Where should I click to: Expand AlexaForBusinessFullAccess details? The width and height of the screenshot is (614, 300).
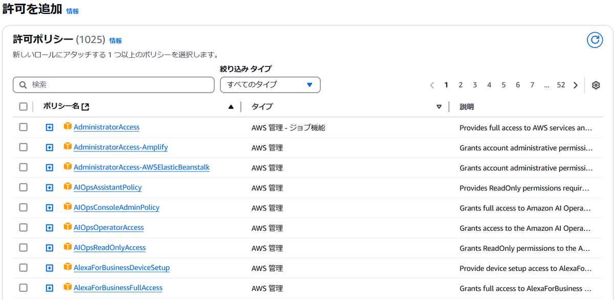pyautogui.click(x=50, y=288)
